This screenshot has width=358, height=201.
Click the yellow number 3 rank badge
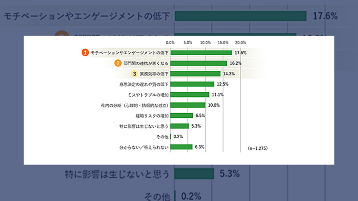click(x=135, y=74)
